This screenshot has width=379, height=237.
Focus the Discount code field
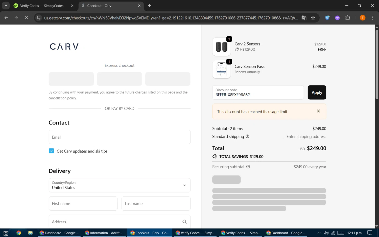pyautogui.click(x=258, y=92)
